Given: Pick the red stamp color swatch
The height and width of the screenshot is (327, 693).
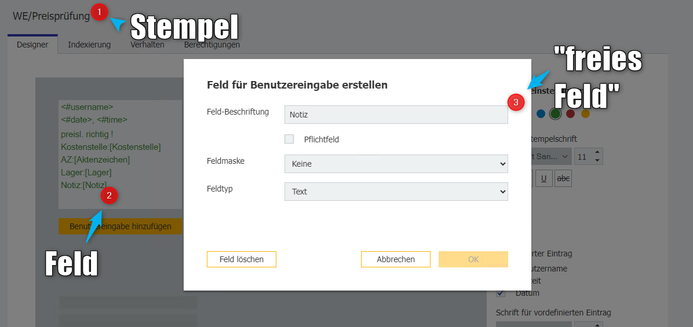Looking at the screenshot, I should point(570,113).
